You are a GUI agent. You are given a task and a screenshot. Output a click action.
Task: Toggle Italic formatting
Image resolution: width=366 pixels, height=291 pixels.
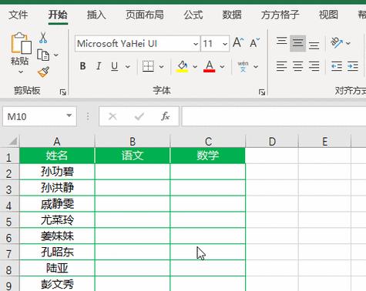tap(99, 66)
